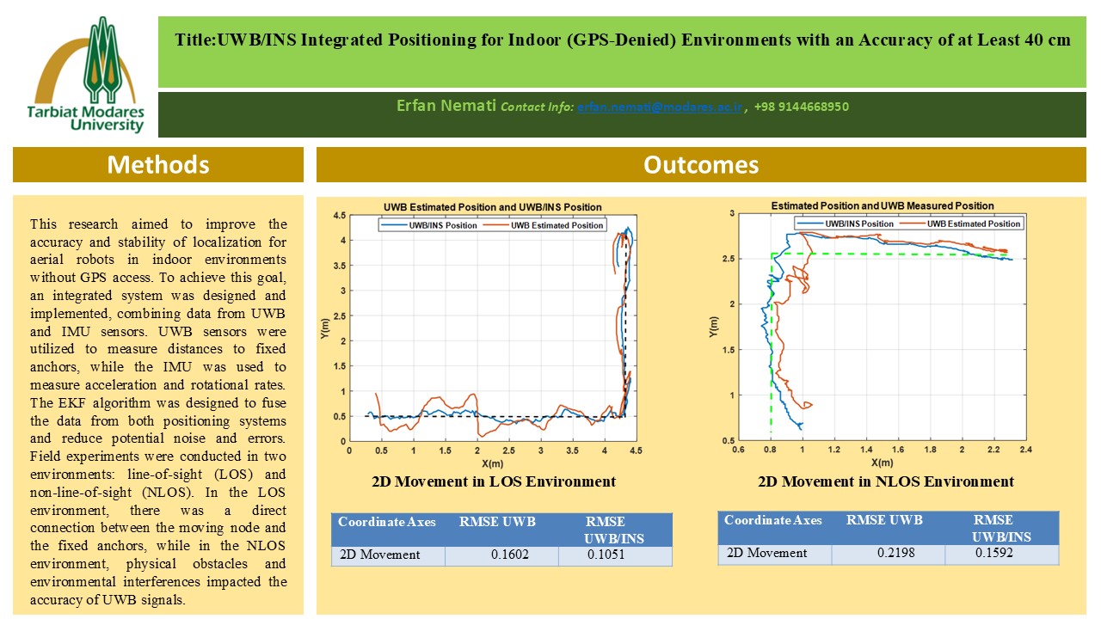Viewport: 1101px width, 619px height.
Task: Click the Tarbiat Modares University logo
Action: point(86,76)
